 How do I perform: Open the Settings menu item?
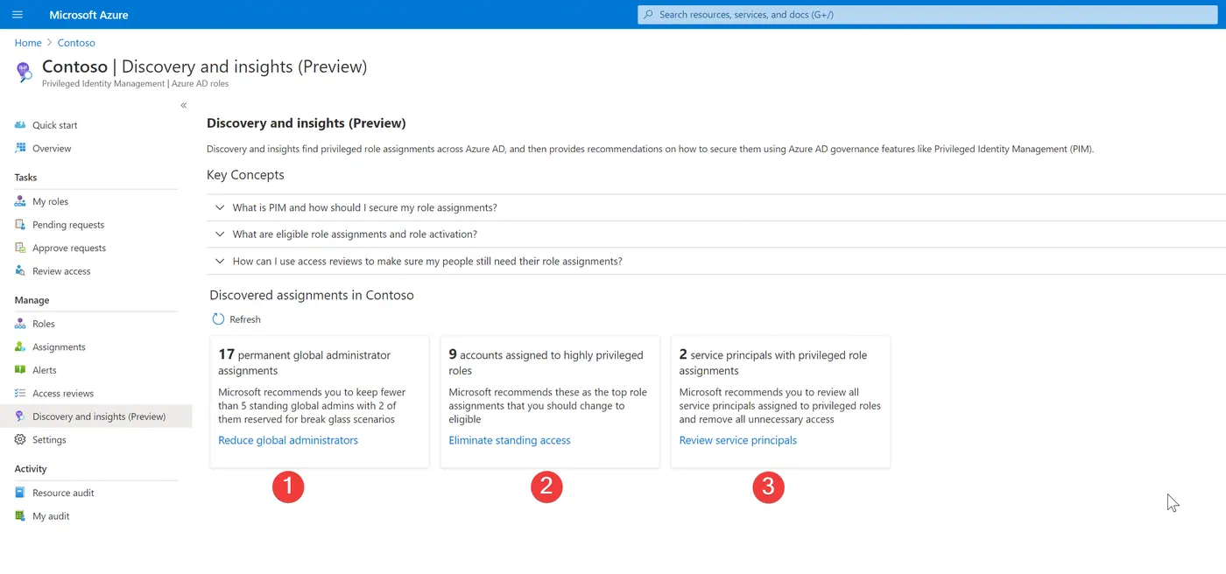coord(49,440)
